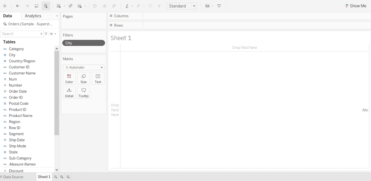This screenshot has width=371, height=181.
Task: Undo the last action with back arrow
Action: coord(18,6)
